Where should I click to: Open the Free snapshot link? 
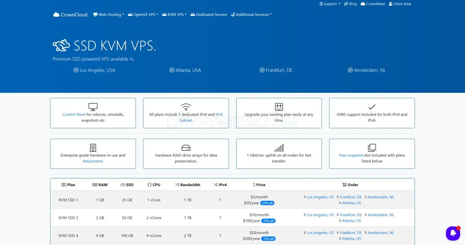(351, 155)
